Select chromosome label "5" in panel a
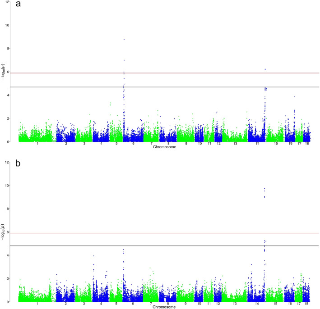 116,144
